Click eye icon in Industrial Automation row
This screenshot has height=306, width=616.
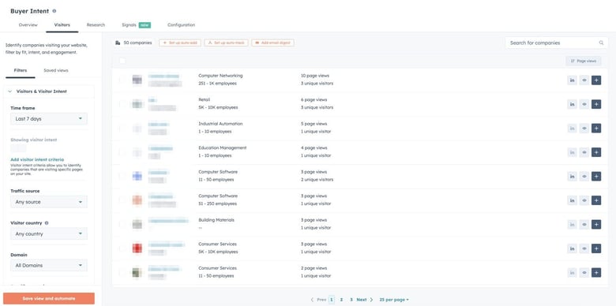[584, 129]
